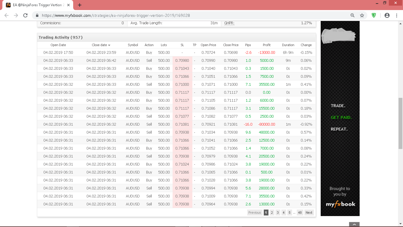Click the Next pagination button

click(x=309, y=213)
